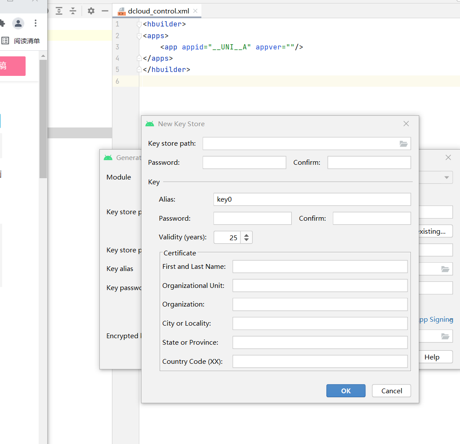Hide the project panel with minus icon
Image resolution: width=460 pixels, height=444 pixels.
click(105, 11)
